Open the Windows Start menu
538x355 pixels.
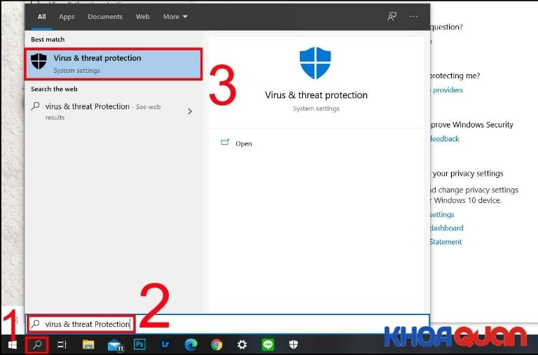(12, 344)
